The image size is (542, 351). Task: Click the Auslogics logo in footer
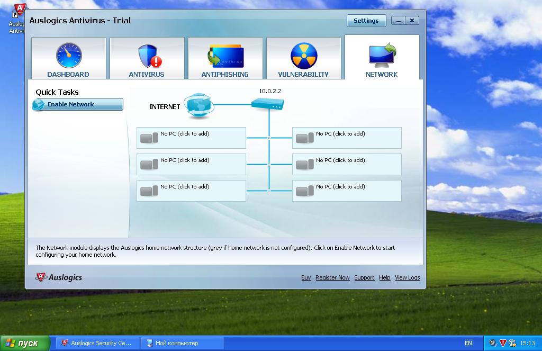point(59,277)
